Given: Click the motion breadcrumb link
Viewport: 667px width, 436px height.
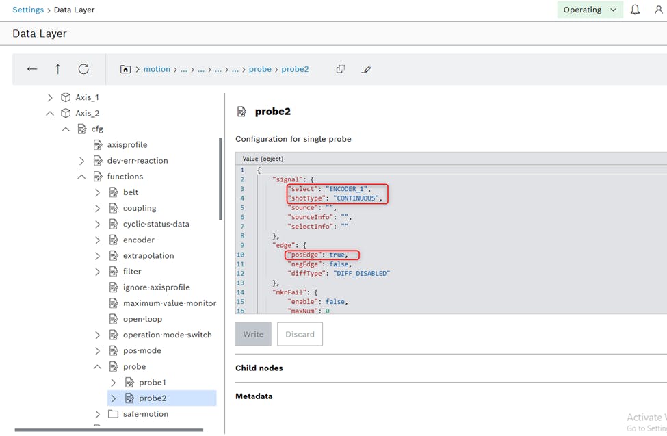Looking at the screenshot, I should click(157, 69).
